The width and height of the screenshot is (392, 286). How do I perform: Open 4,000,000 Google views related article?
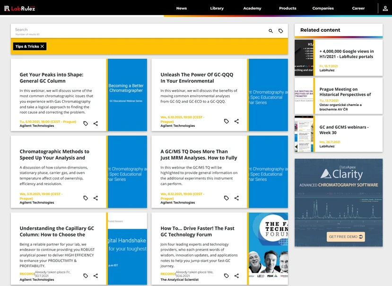point(347,54)
